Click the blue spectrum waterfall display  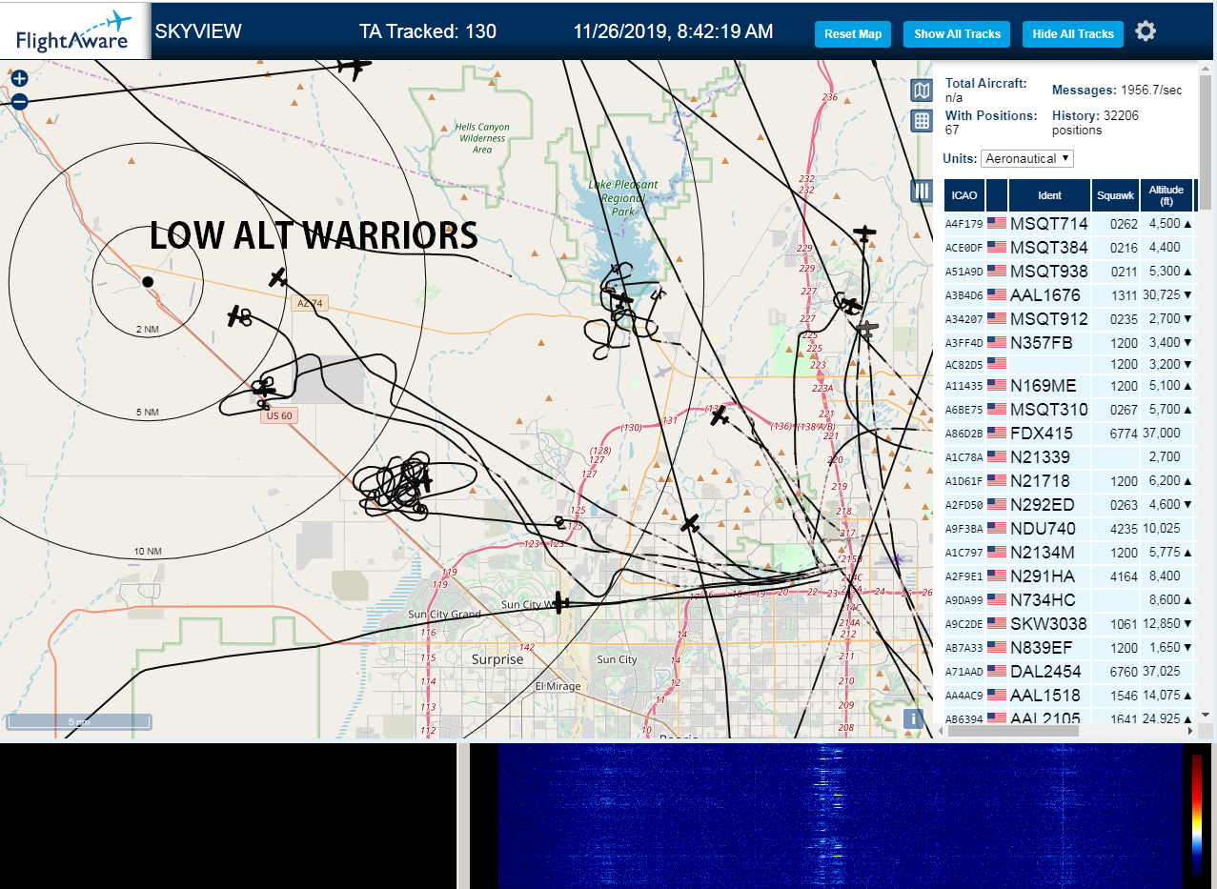click(840, 816)
